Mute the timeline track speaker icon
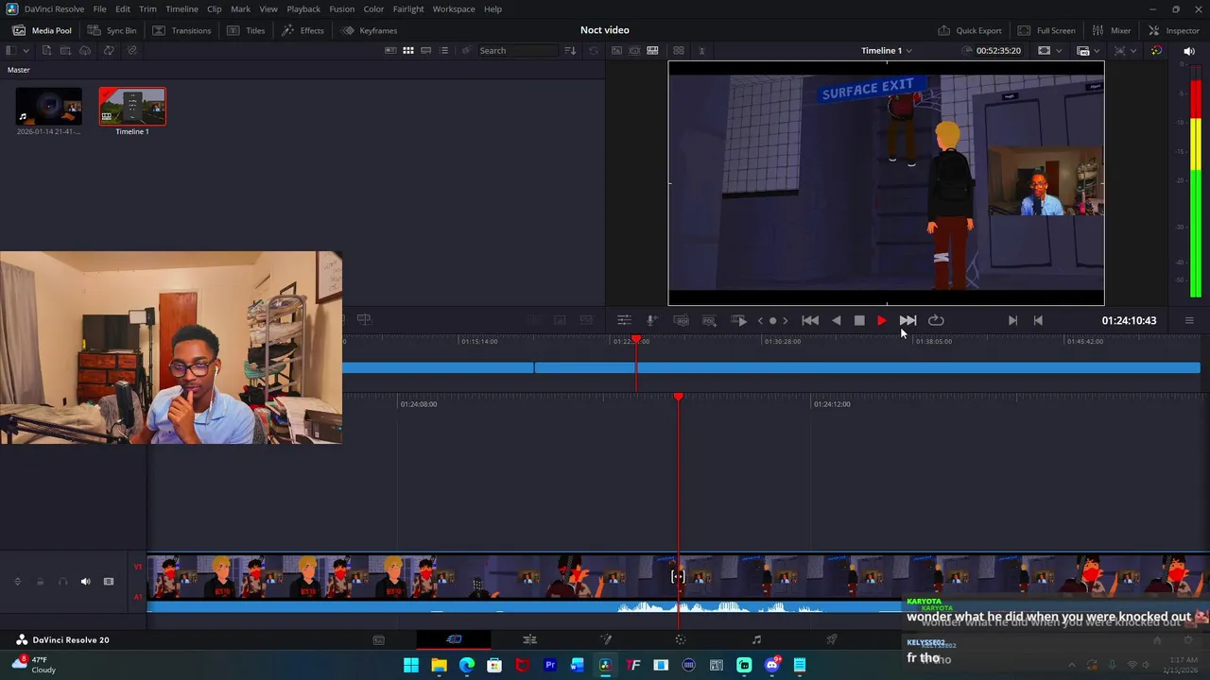 coord(85,582)
